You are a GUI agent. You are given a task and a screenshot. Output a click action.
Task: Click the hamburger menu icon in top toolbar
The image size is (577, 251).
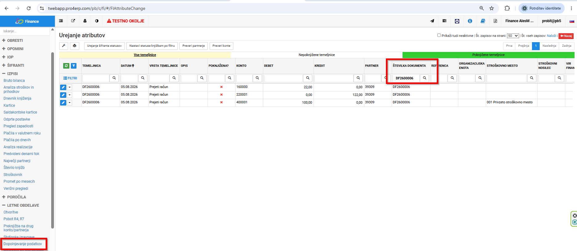tap(61, 21)
